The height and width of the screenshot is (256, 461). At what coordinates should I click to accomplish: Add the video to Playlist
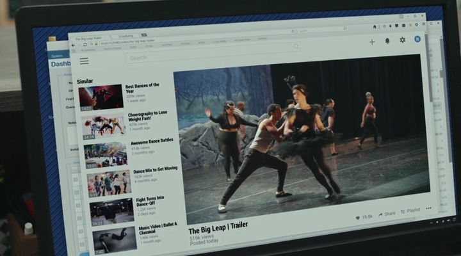tap(410, 211)
